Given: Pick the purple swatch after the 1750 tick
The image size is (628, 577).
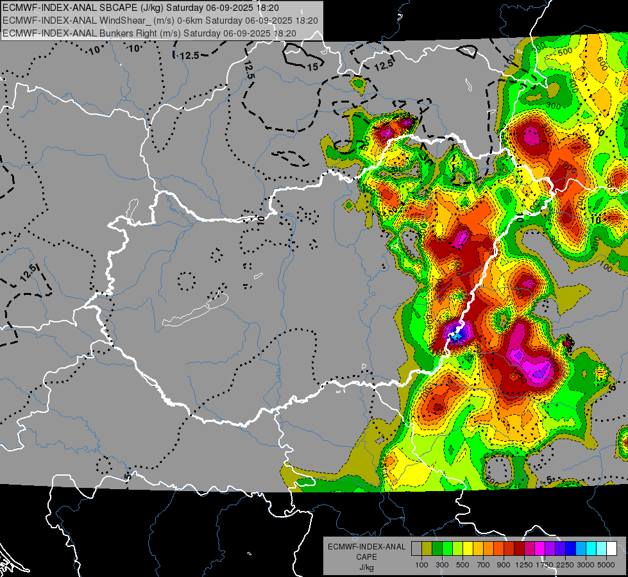Looking at the screenshot, I should click(550, 548).
